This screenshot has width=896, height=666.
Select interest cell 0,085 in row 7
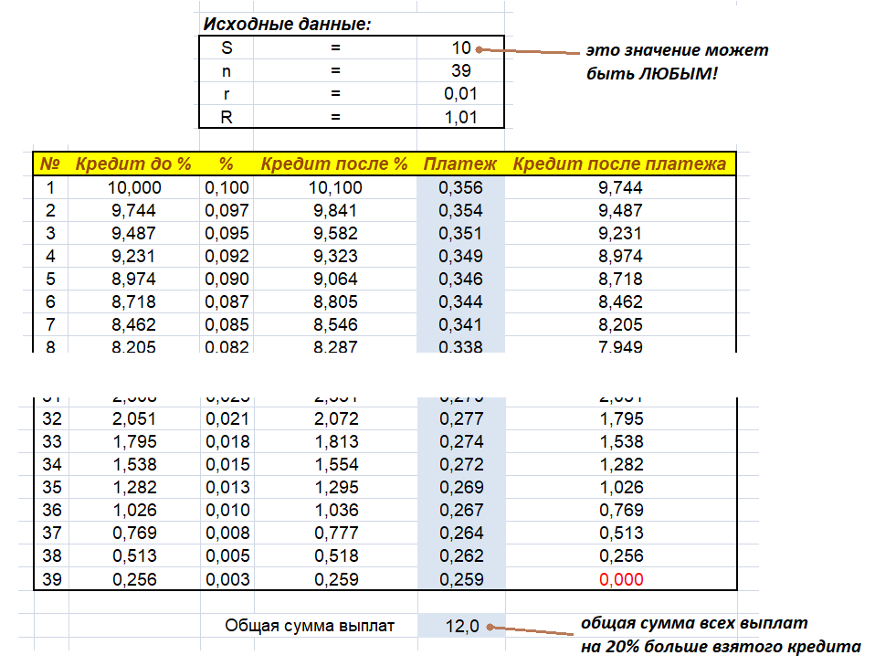coord(227,324)
